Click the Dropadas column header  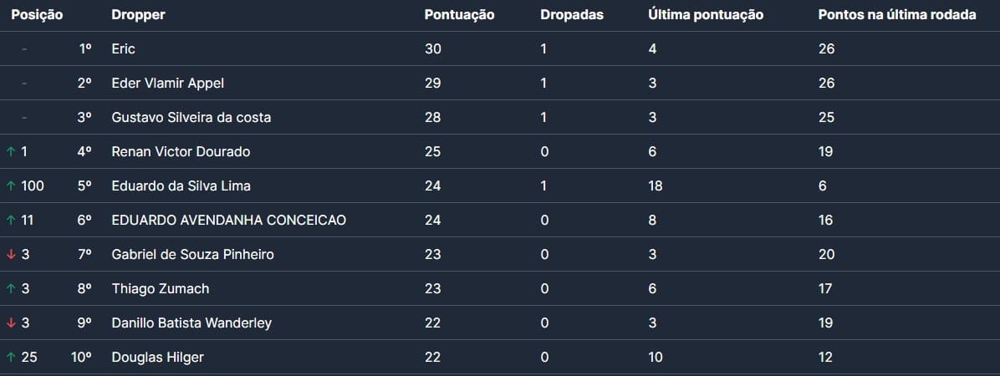(572, 15)
